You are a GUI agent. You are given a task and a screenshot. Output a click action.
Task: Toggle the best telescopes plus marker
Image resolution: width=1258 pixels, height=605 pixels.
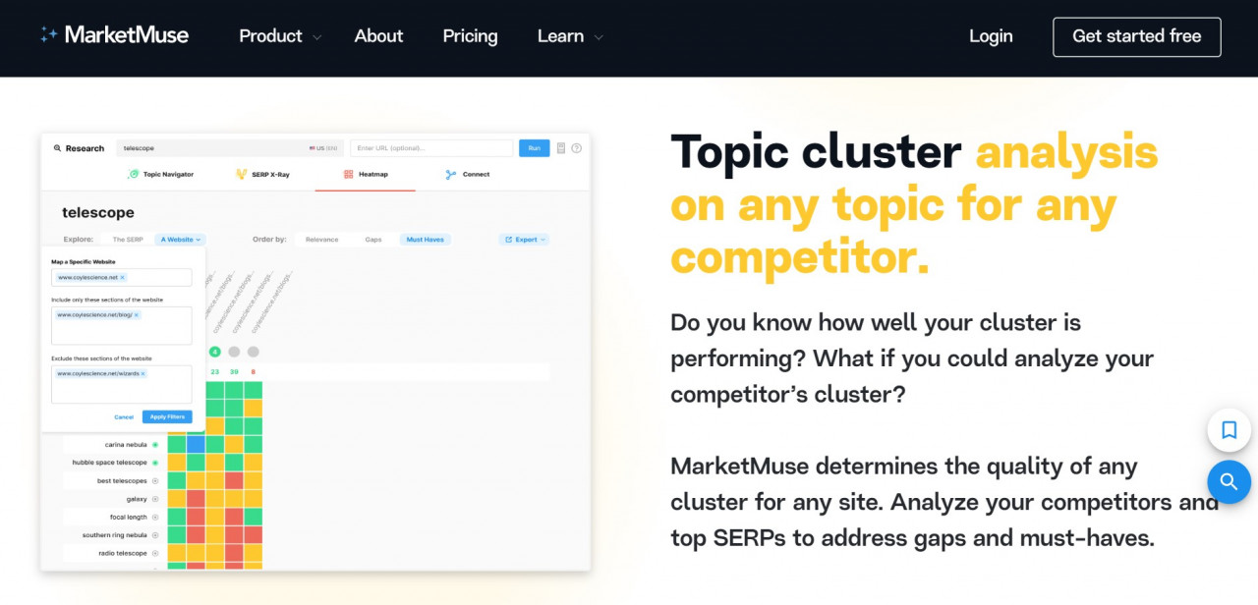point(155,481)
